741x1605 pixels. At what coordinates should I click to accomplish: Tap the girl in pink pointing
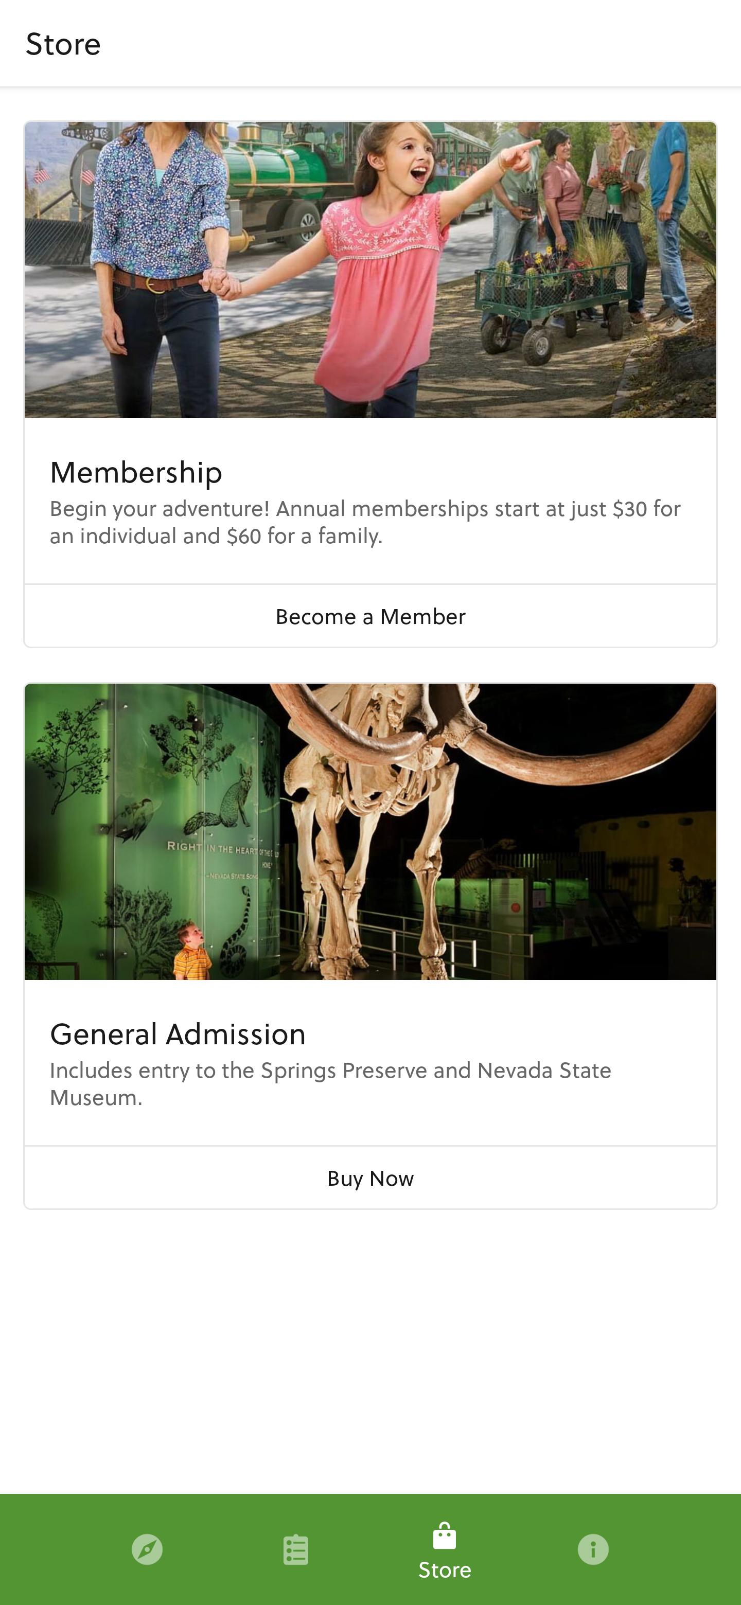click(x=386, y=262)
